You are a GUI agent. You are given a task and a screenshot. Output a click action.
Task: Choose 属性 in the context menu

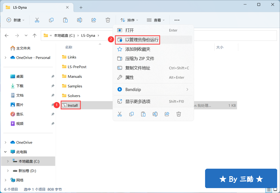[153, 78]
